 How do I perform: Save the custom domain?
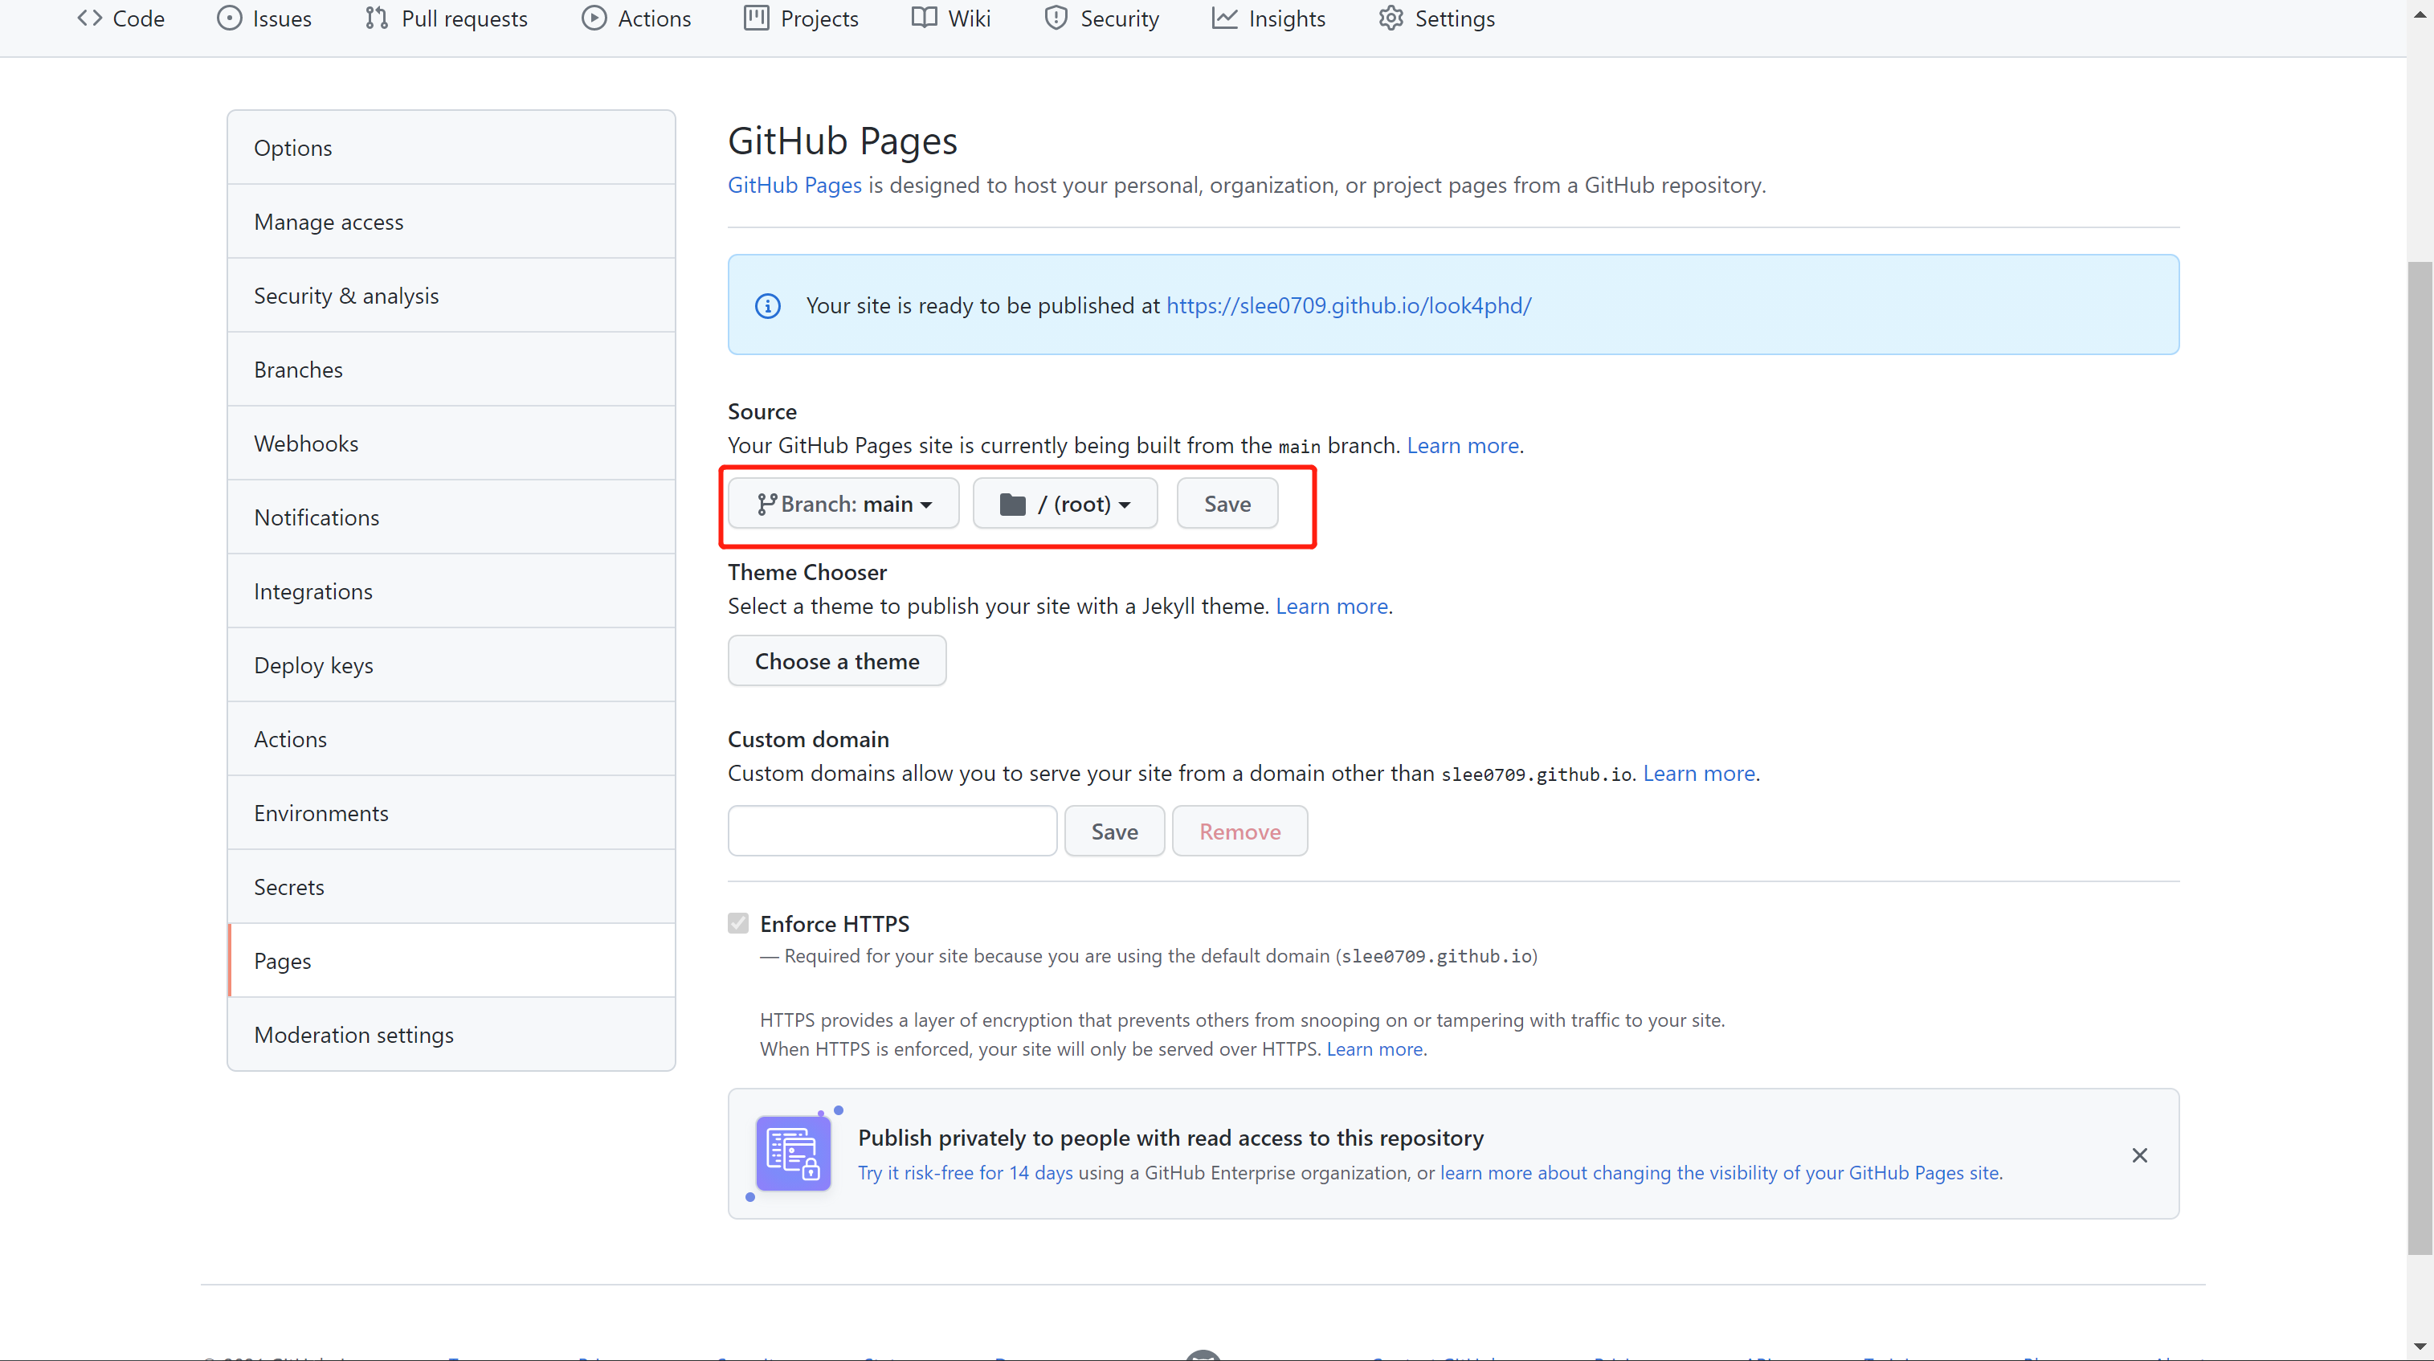[1114, 831]
